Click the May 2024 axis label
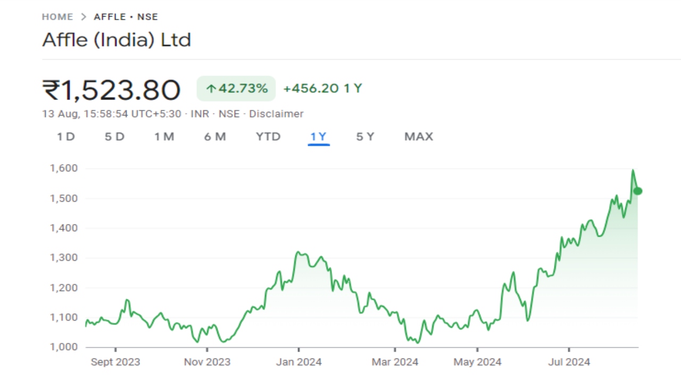Screen dimensions: 681x383 [x=477, y=362]
